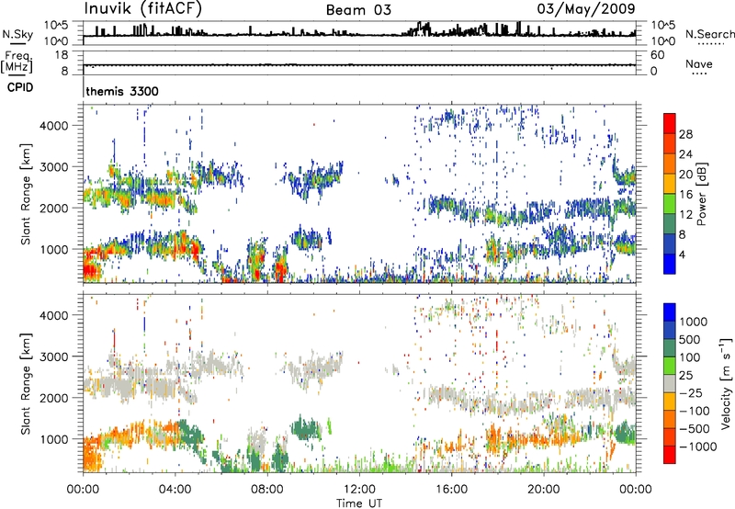735x509 pixels.
Task: Select the "60" Nave axis tick
Action: pyautogui.click(x=657, y=55)
